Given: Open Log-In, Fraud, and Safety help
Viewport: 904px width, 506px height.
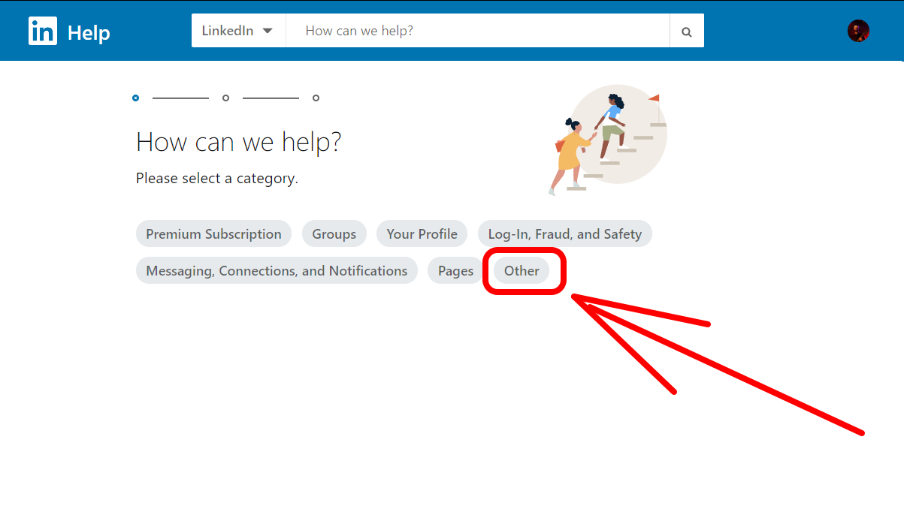Looking at the screenshot, I should pyautogui.click(x=565, y=233).
